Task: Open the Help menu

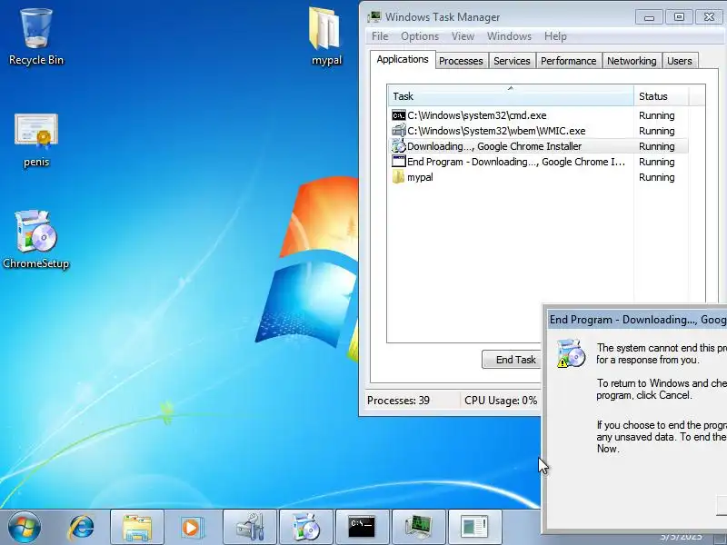Action: click(x=555, y=36)
